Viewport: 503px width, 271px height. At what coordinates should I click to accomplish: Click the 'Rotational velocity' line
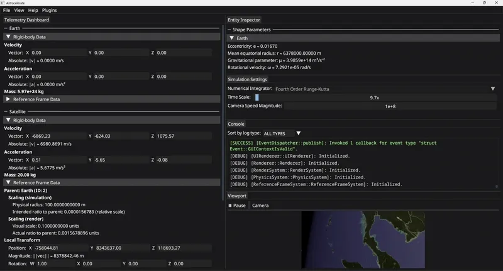click(x=269, y=67)
